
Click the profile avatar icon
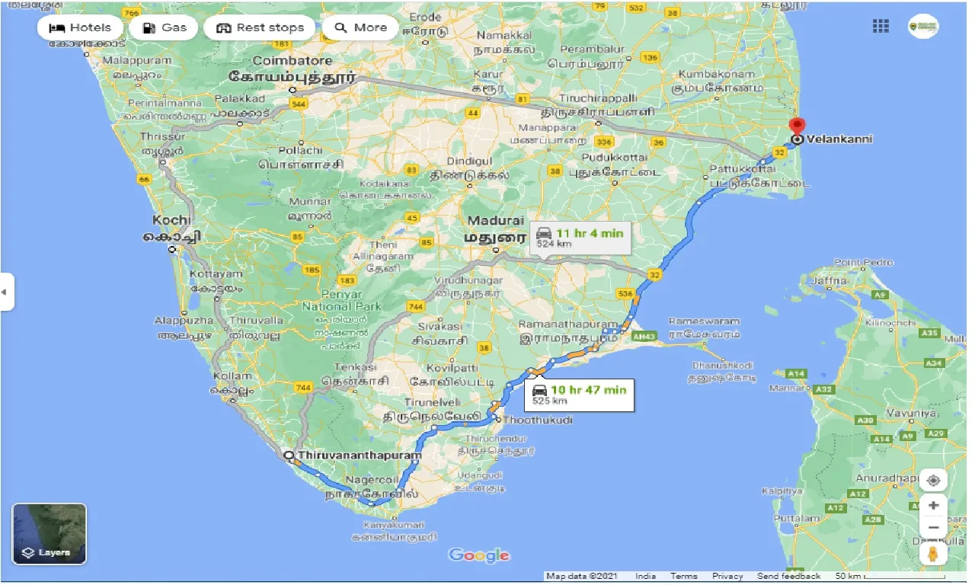click(x=922, y=25)
